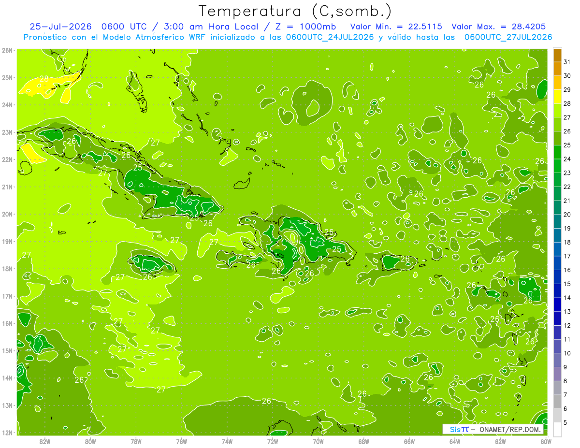Click the 'Valor Min. = 22.5115' readout
The height and width of the screenshot is (448, 580).
pos(396,27)
